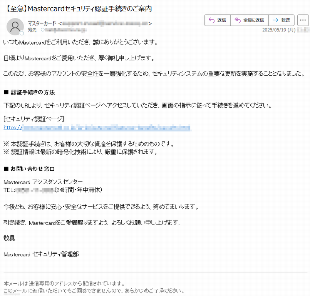Click the footer line 本メールは送信専用のアドレス

click(x=64, y=284)
